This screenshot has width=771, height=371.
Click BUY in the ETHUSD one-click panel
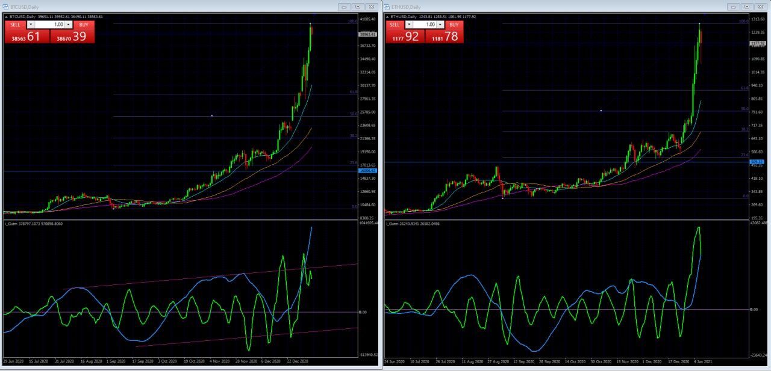tap(454, 25)
